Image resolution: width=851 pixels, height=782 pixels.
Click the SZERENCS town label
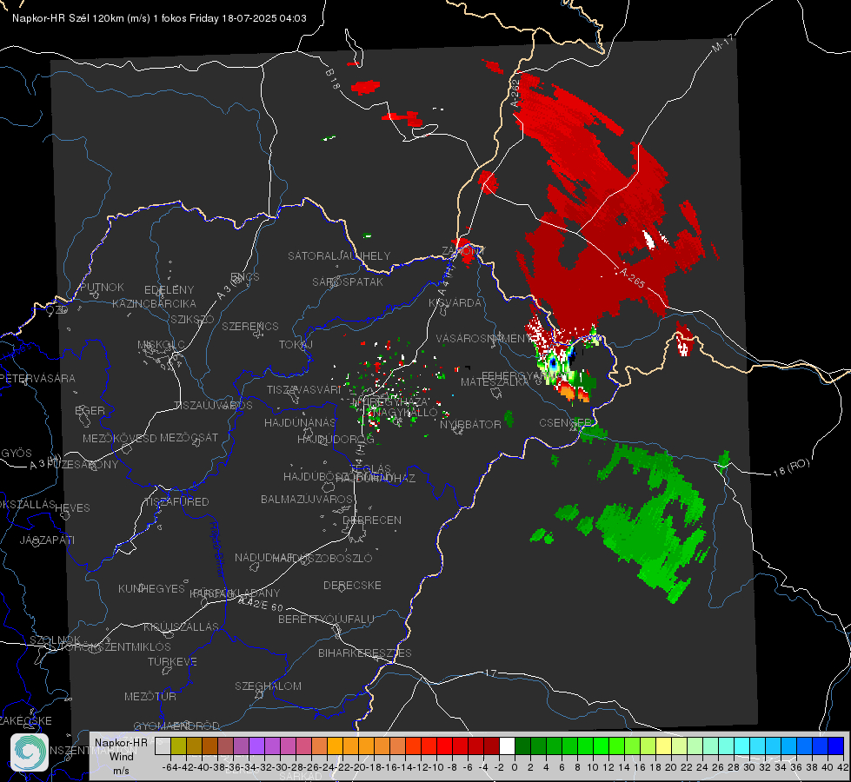point(250,326)
